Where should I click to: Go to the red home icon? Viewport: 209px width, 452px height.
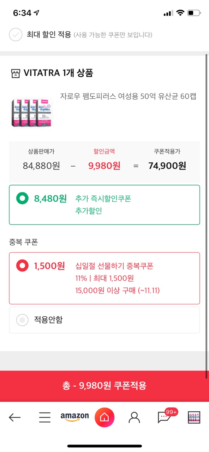(104, 418)
